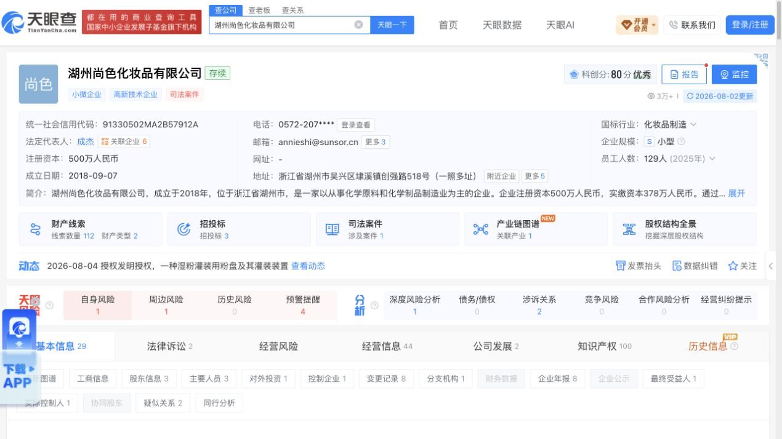The image size is (782, 439).
Task: Click the 司法案件 company tag
Action: (x=184, y=95)
